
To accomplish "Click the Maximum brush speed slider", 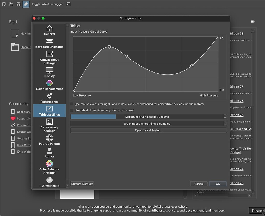I will click(147, 117).
